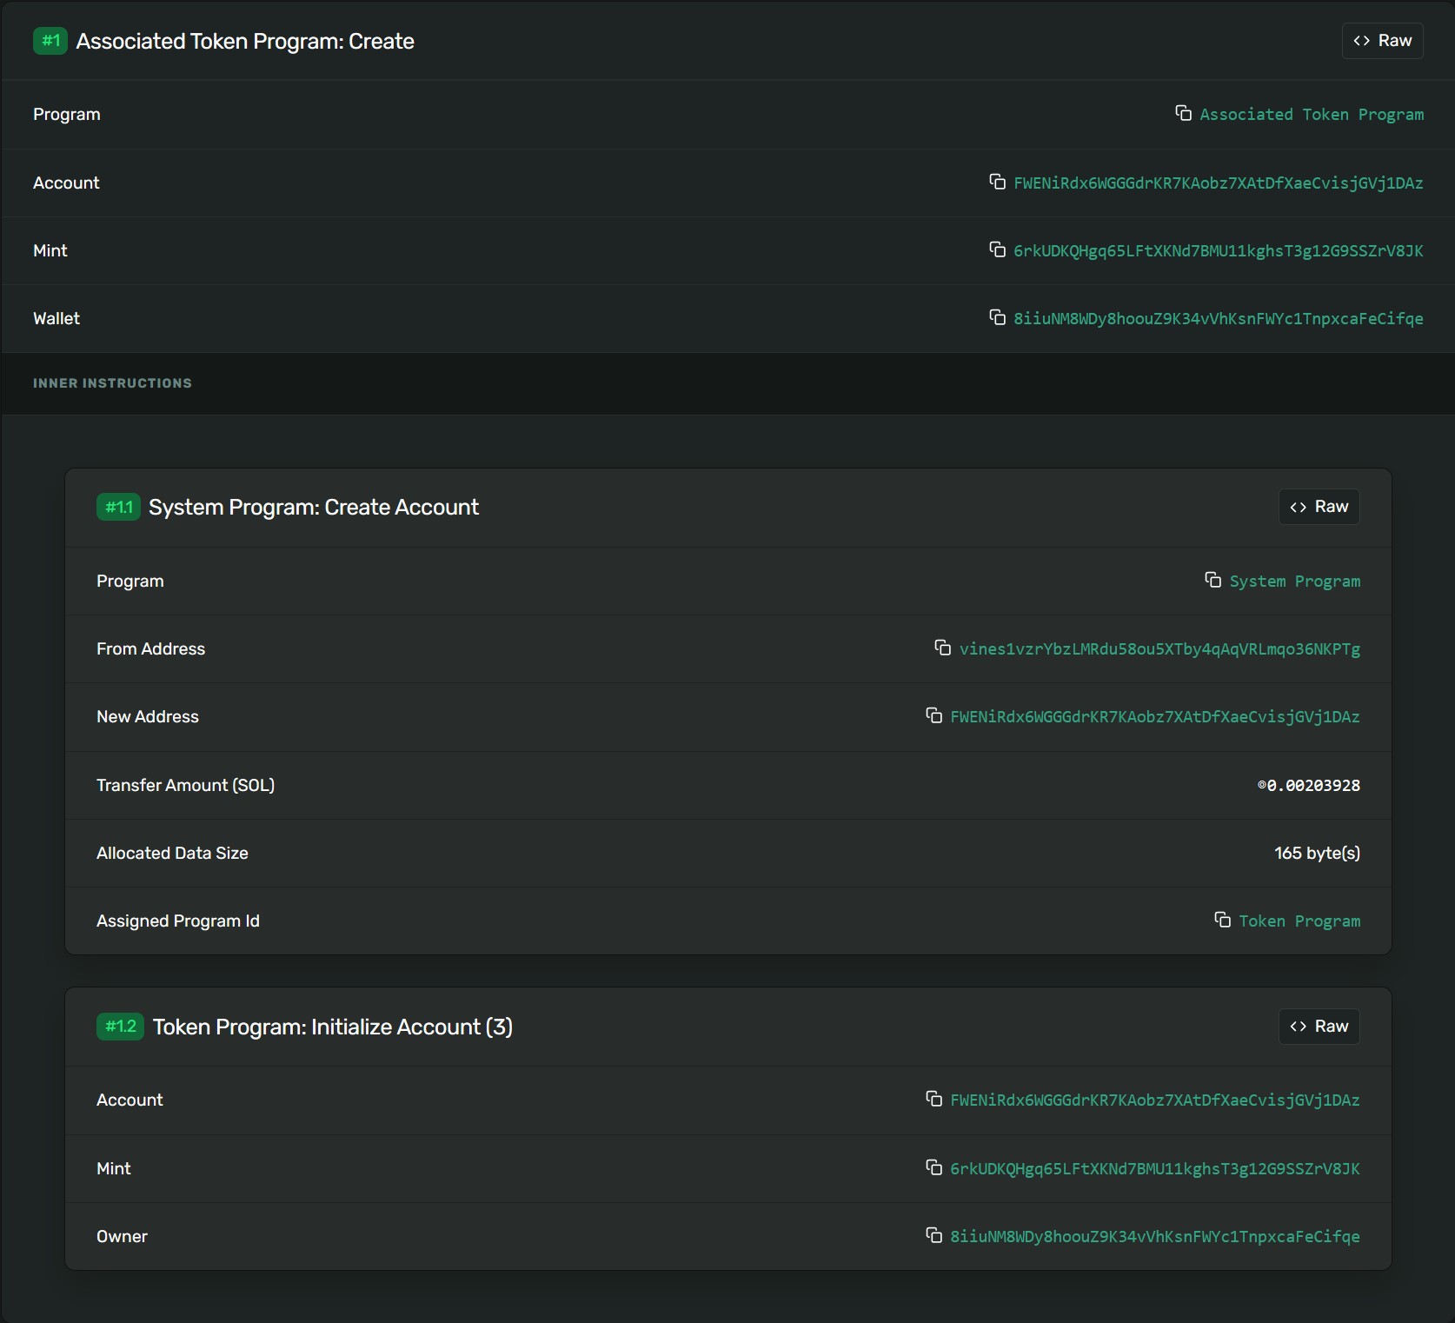Viewport: 1455px width, 1323px height.
Task: Open the Token Program link
Action: 1299,921
